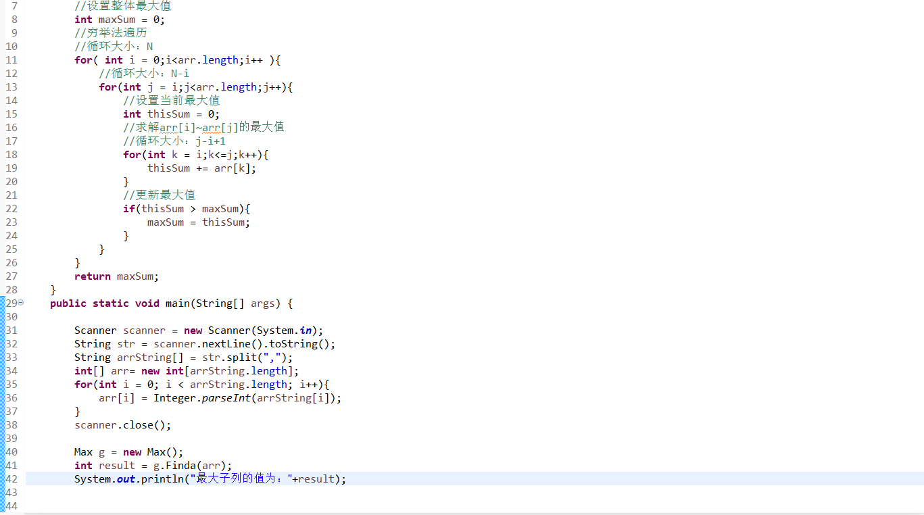This screenshot has width=924, height=515.
Task: Click the thisSum += arr[k] statement
Action: click(202, 168)
